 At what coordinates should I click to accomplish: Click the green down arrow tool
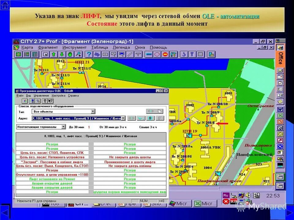pos(62,54)
